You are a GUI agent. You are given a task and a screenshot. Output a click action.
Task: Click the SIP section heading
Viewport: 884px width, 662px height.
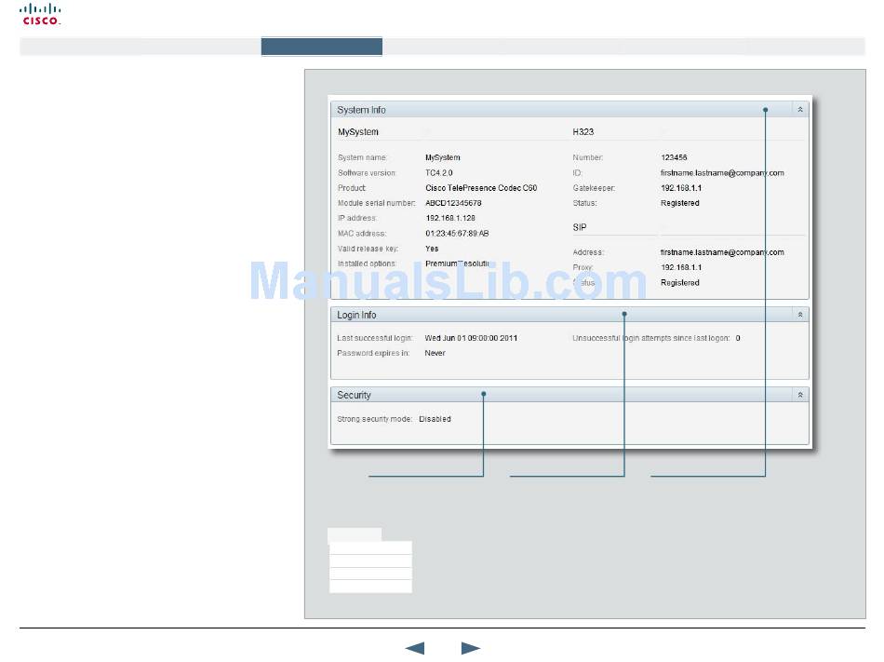pos(580,227)
